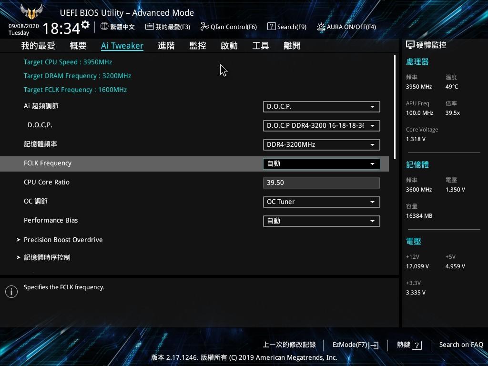This screenshot has width=488, height=366.
Task: Click the 3.335 V reading
Action: [416, 293]
